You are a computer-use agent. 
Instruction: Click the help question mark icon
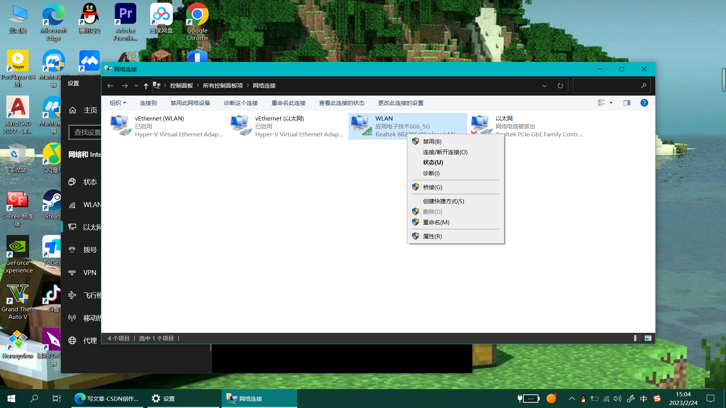tap(644, 103)
